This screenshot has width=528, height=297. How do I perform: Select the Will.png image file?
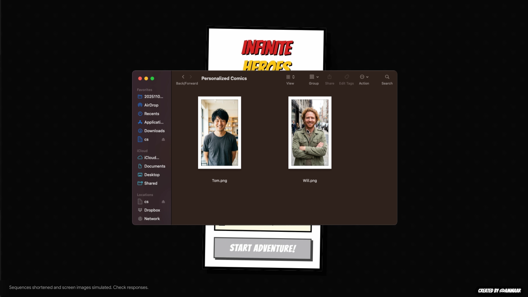point(310,133)
